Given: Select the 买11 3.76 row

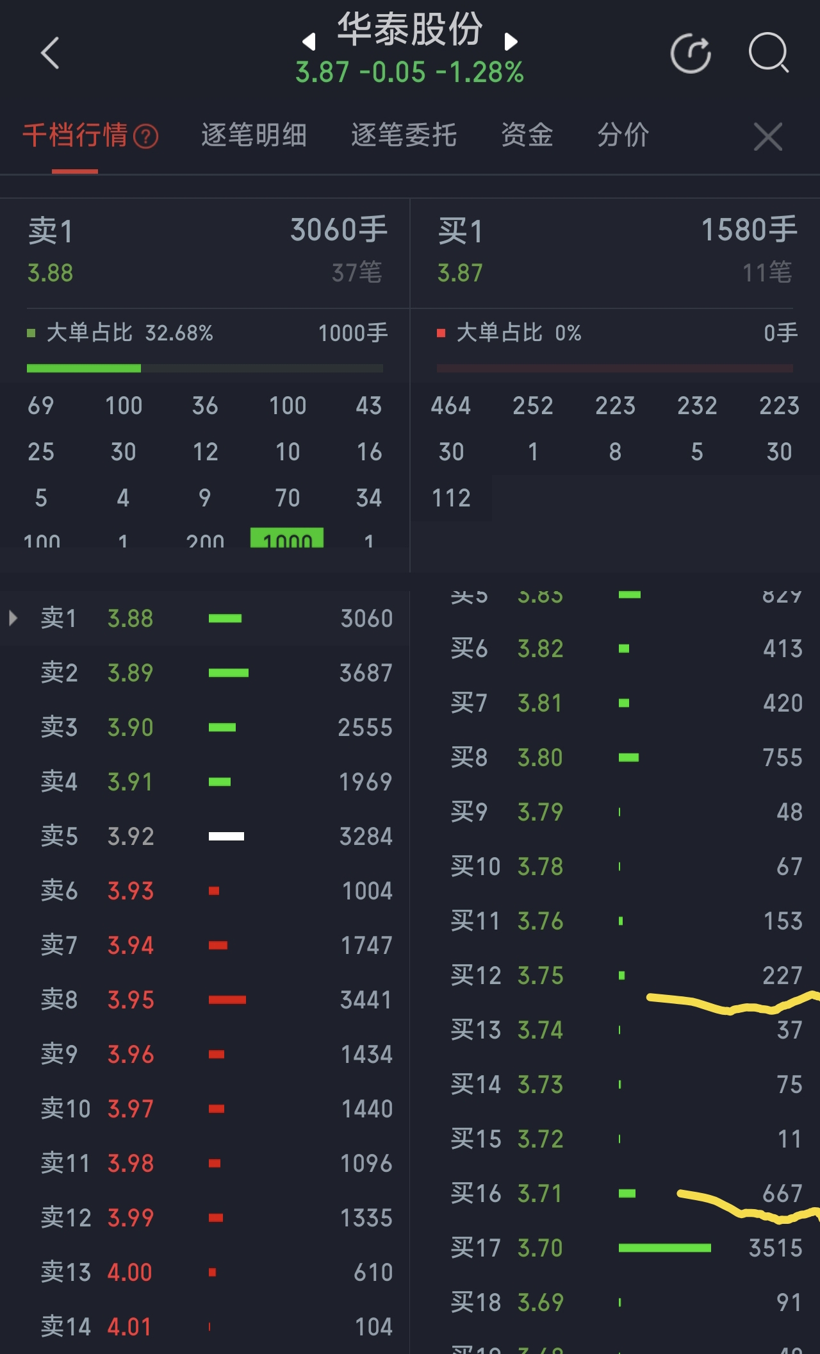Looking at the screenshot, I should click(x=615, y=921).
